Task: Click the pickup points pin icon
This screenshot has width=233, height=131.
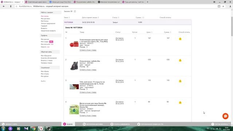Action: pyautogui.click(x=112, y=124)
